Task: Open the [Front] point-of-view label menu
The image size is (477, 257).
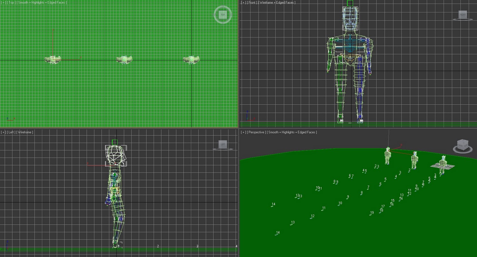Action: tap(252, 2)
